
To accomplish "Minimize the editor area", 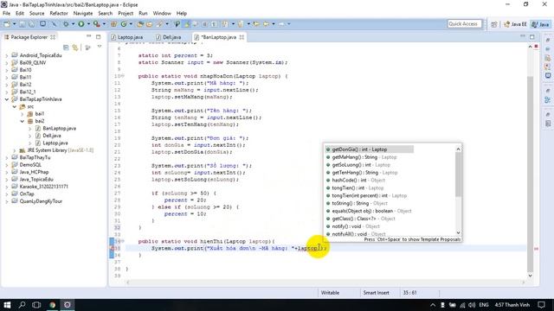I will [x=523, y=36].
